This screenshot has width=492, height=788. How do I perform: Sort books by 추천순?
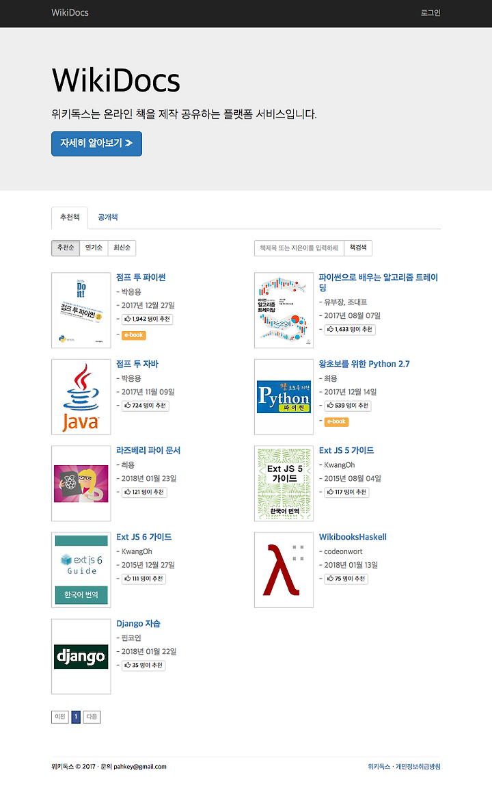(66, 248)
